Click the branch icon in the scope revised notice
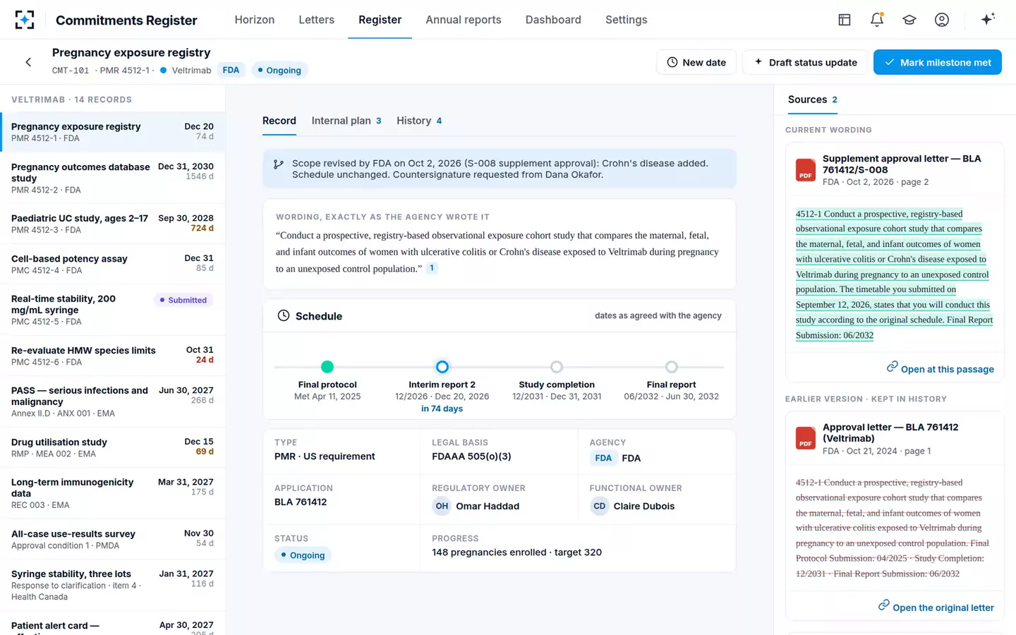 [x=279, y=164]
